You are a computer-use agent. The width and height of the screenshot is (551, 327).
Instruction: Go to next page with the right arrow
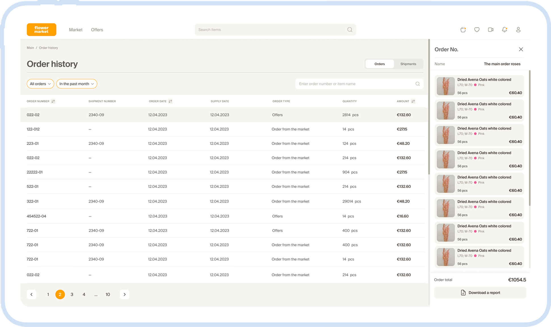pyautogui.click(x=124, y=294)
